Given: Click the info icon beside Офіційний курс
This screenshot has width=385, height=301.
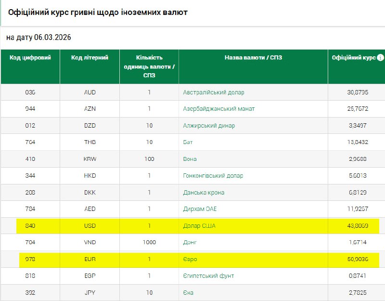Looking at the screenshot, I should click(x=381, y=57).
